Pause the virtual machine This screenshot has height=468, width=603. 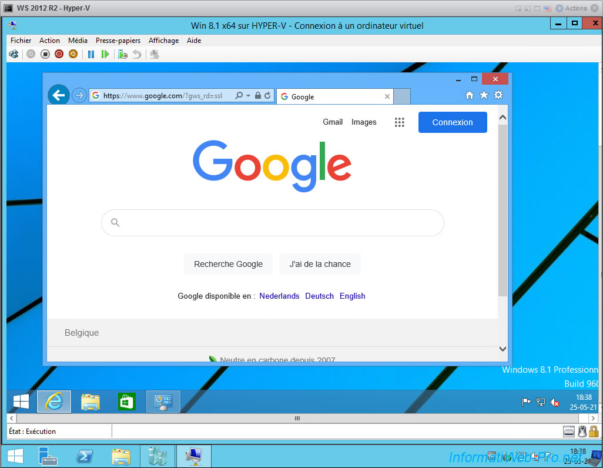pos(91,54)
